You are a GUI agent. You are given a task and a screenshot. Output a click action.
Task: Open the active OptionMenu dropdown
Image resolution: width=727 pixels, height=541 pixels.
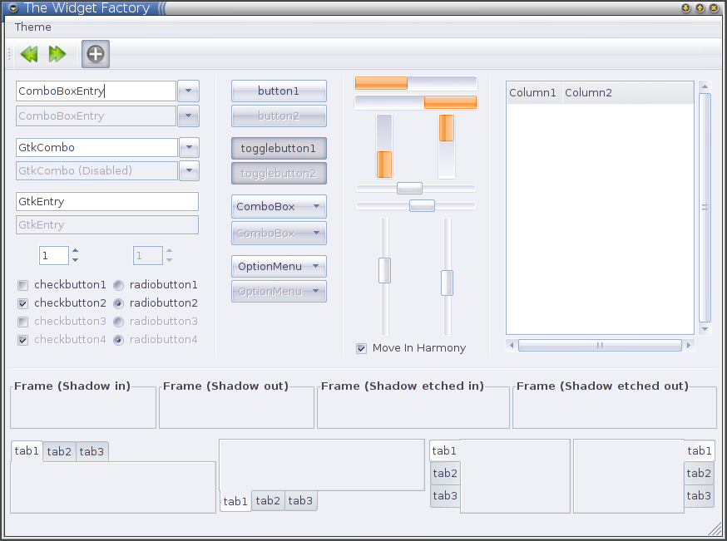click(279, 266)
